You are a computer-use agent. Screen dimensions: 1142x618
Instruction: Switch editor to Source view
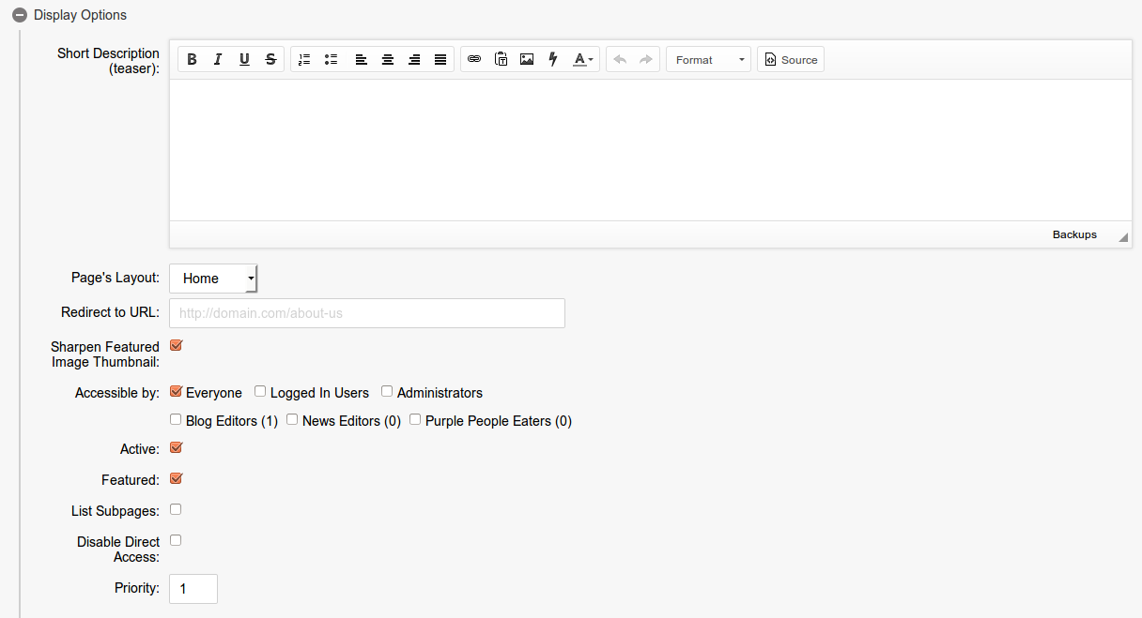791,60
